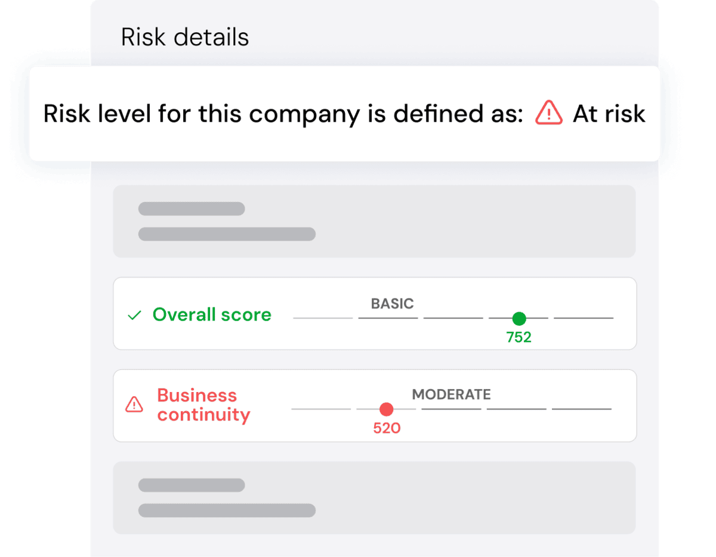Click the green checkmark next to Overall score
This screenshot has height=557, width=716.
(135, 315)
